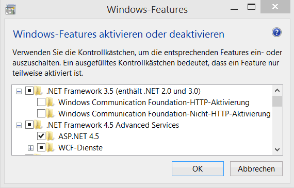Expand the WCF-Dienste tree node
Screen dimensions: 294x188
click(30, 148)
